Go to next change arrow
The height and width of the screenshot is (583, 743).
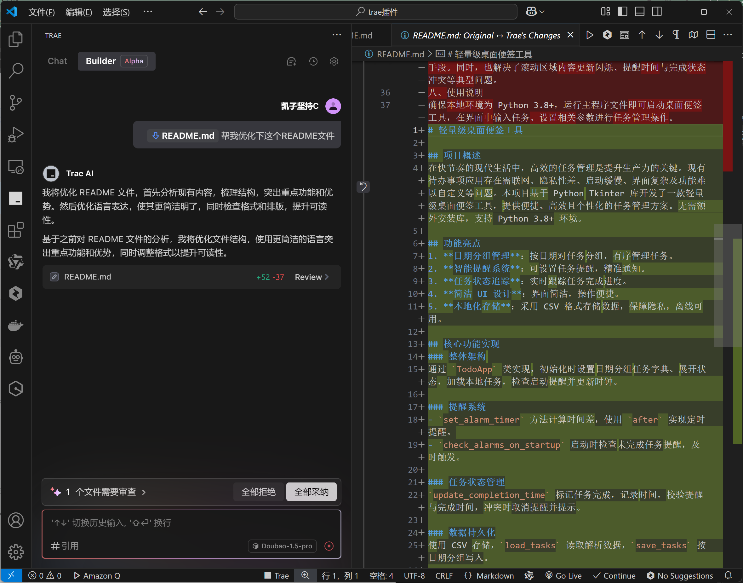click(x=659, y=35)
